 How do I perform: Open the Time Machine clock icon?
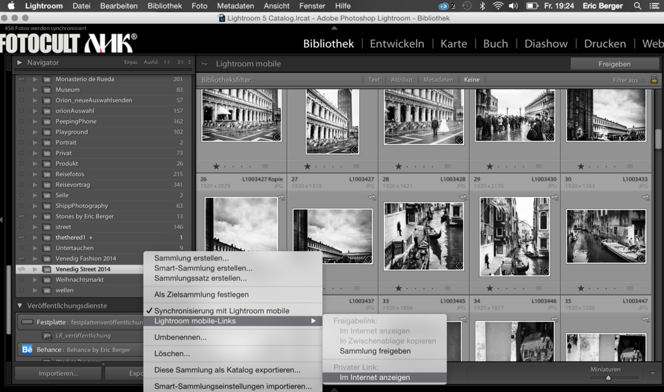tap(467, 6)
